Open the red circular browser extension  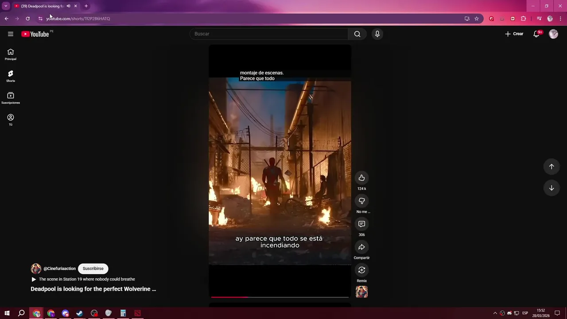(x=491, y=19)
